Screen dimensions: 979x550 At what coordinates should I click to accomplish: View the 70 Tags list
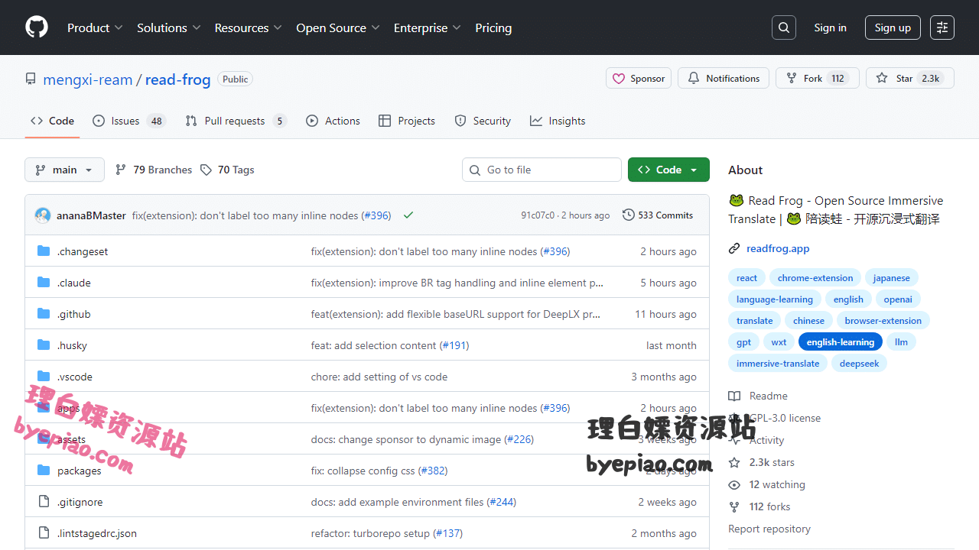coord(227,170)
